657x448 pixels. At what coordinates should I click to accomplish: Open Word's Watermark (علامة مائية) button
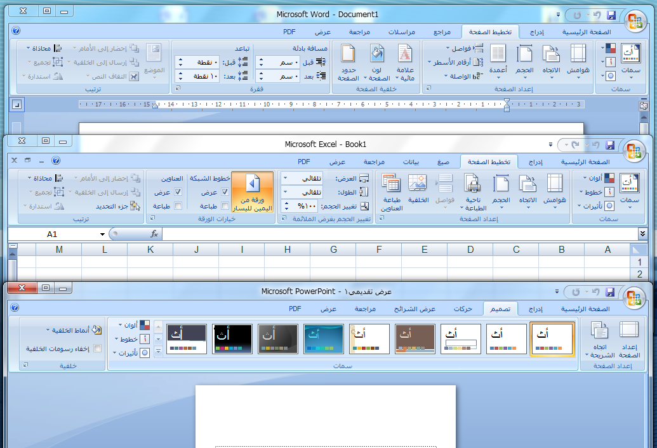pos(405,62)
